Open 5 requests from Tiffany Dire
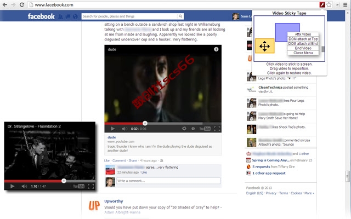Image resolution: width=351 pixels, height=219 pixels. tap(261, 166)
